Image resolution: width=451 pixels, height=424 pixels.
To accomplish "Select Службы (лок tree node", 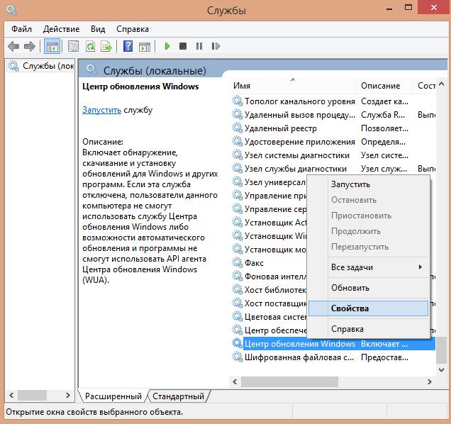I will point(41,66).
